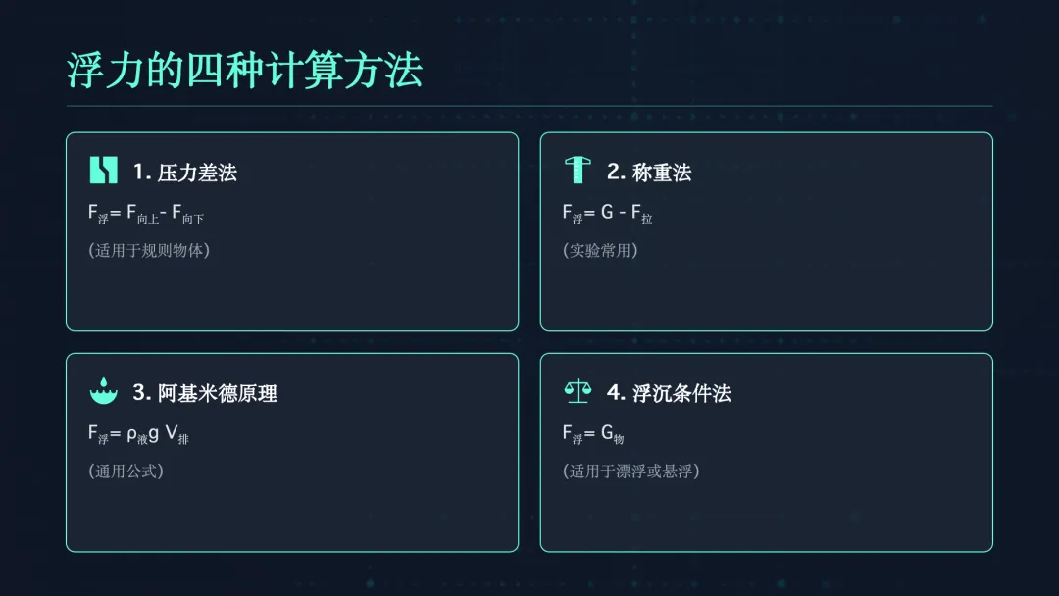
Task: Select the slide title 浮力的四种计算方法
Action: (x=244, y=71)
